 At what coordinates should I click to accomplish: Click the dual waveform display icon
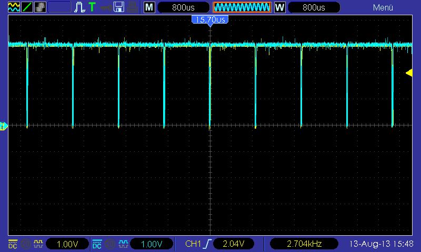tap(14, 7)
